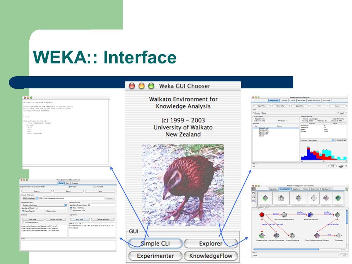Click the StripChart icon in the palette
This screenshot has height=264, width=352.
[338, 198]
